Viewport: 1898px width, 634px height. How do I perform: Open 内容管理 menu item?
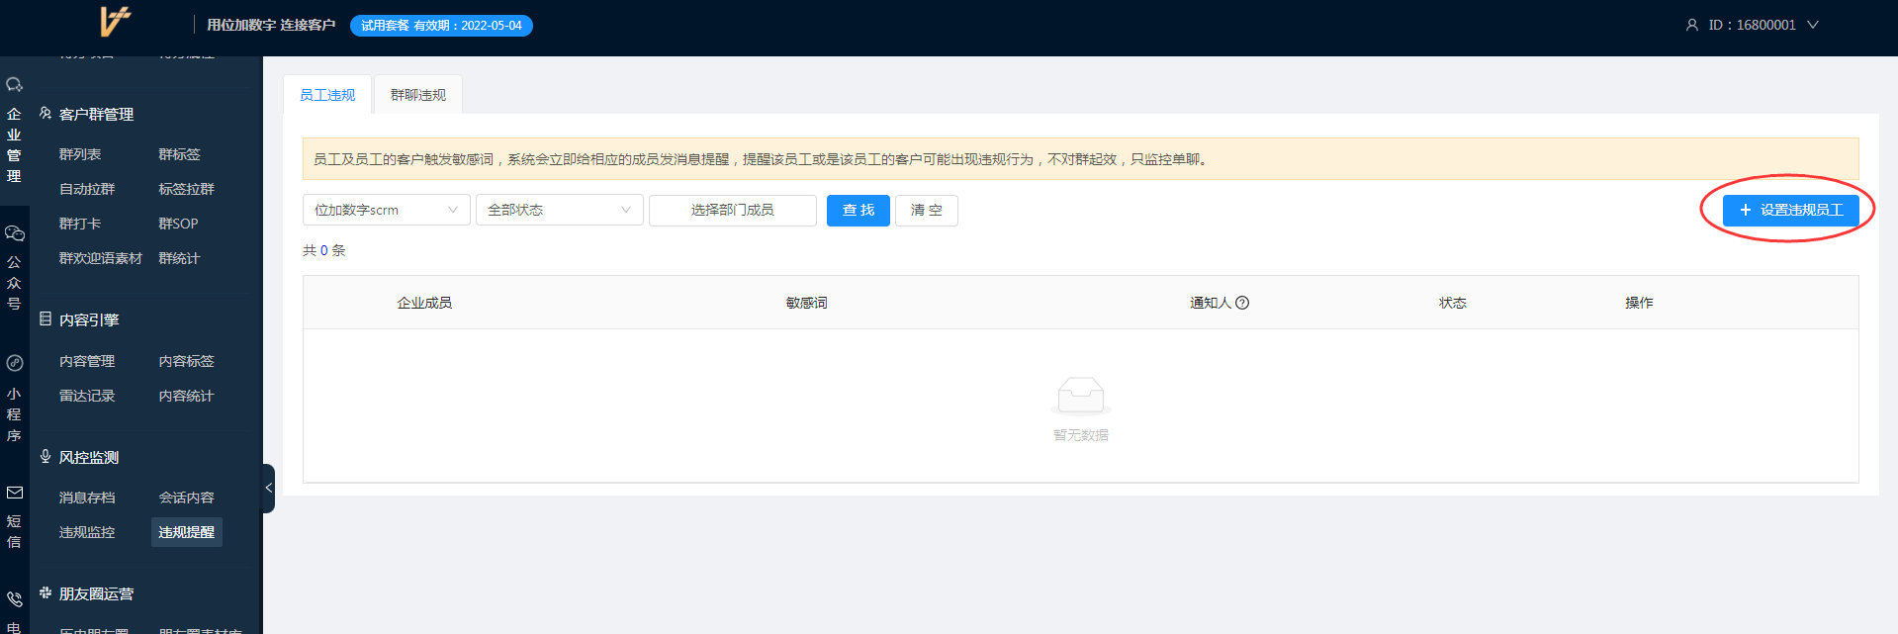[x=87, y=361]
